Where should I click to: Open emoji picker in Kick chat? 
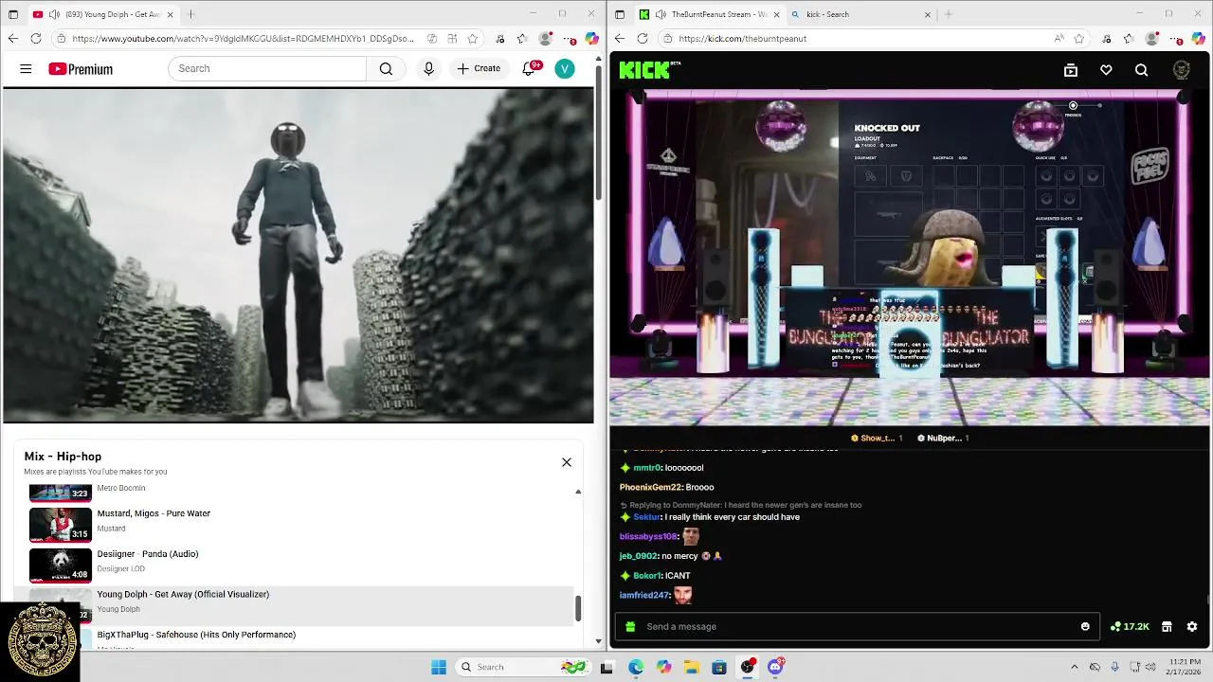(x=1085, y=626)
